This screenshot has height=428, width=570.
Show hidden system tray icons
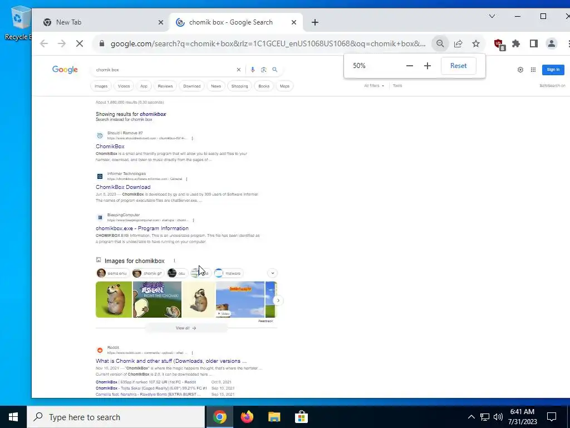click(x=471, y=417)
